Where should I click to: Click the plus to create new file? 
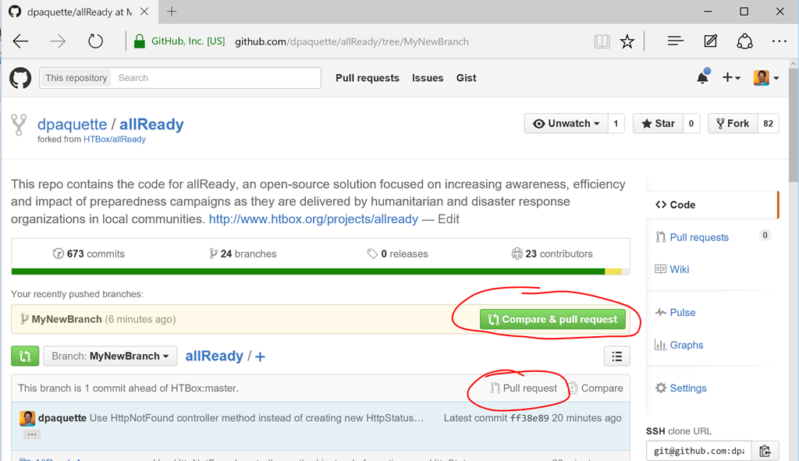point(260,356)
